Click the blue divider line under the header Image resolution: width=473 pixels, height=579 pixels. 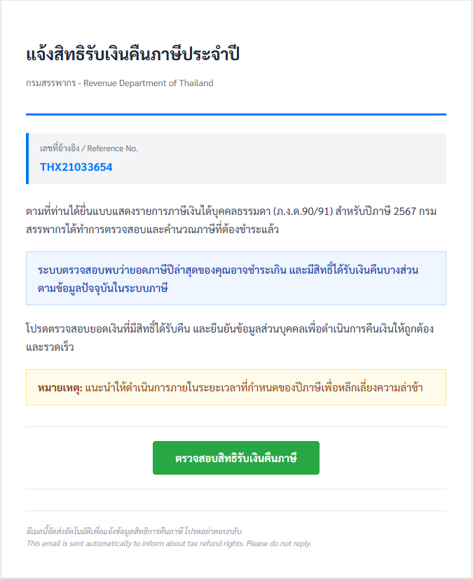click(236, 114)
